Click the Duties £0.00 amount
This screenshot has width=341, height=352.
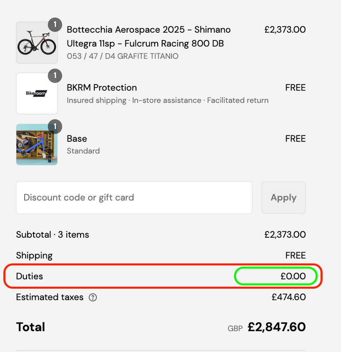[293, 276]
